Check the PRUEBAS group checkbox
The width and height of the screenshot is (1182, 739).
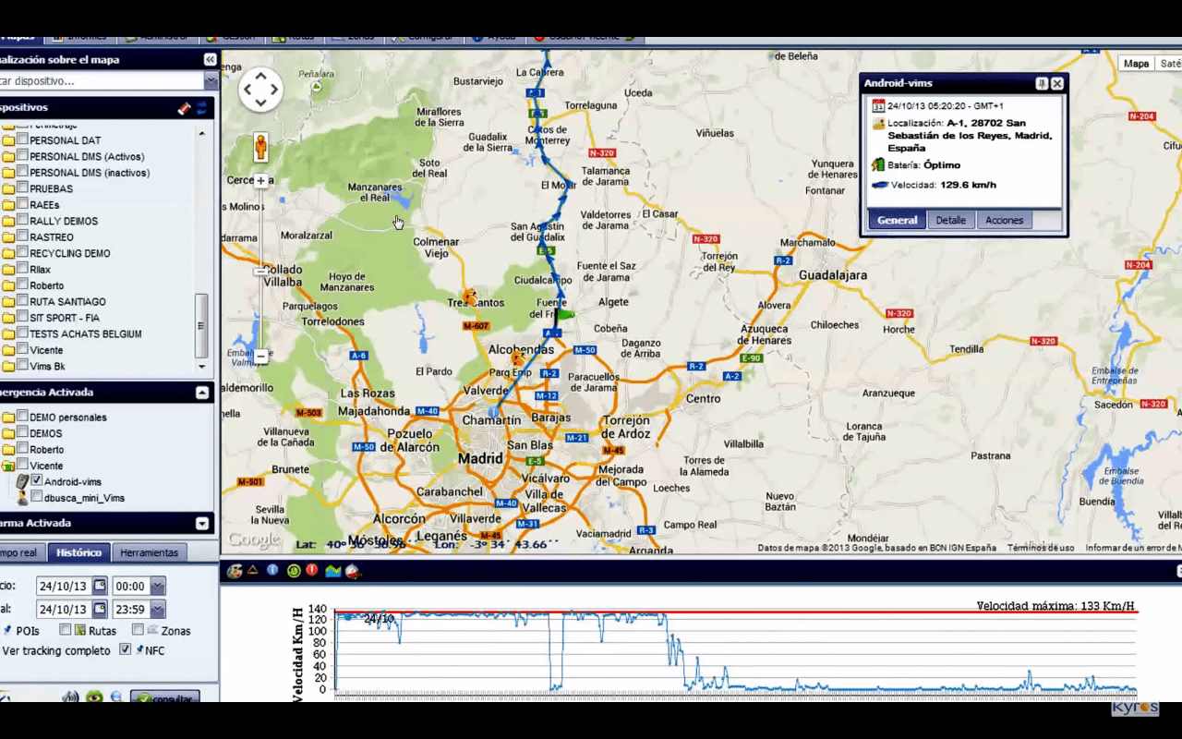pyautogui.click(x=22, y=188)
